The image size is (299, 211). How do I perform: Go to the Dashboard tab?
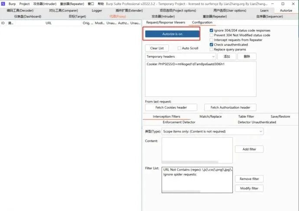[28, 16]
